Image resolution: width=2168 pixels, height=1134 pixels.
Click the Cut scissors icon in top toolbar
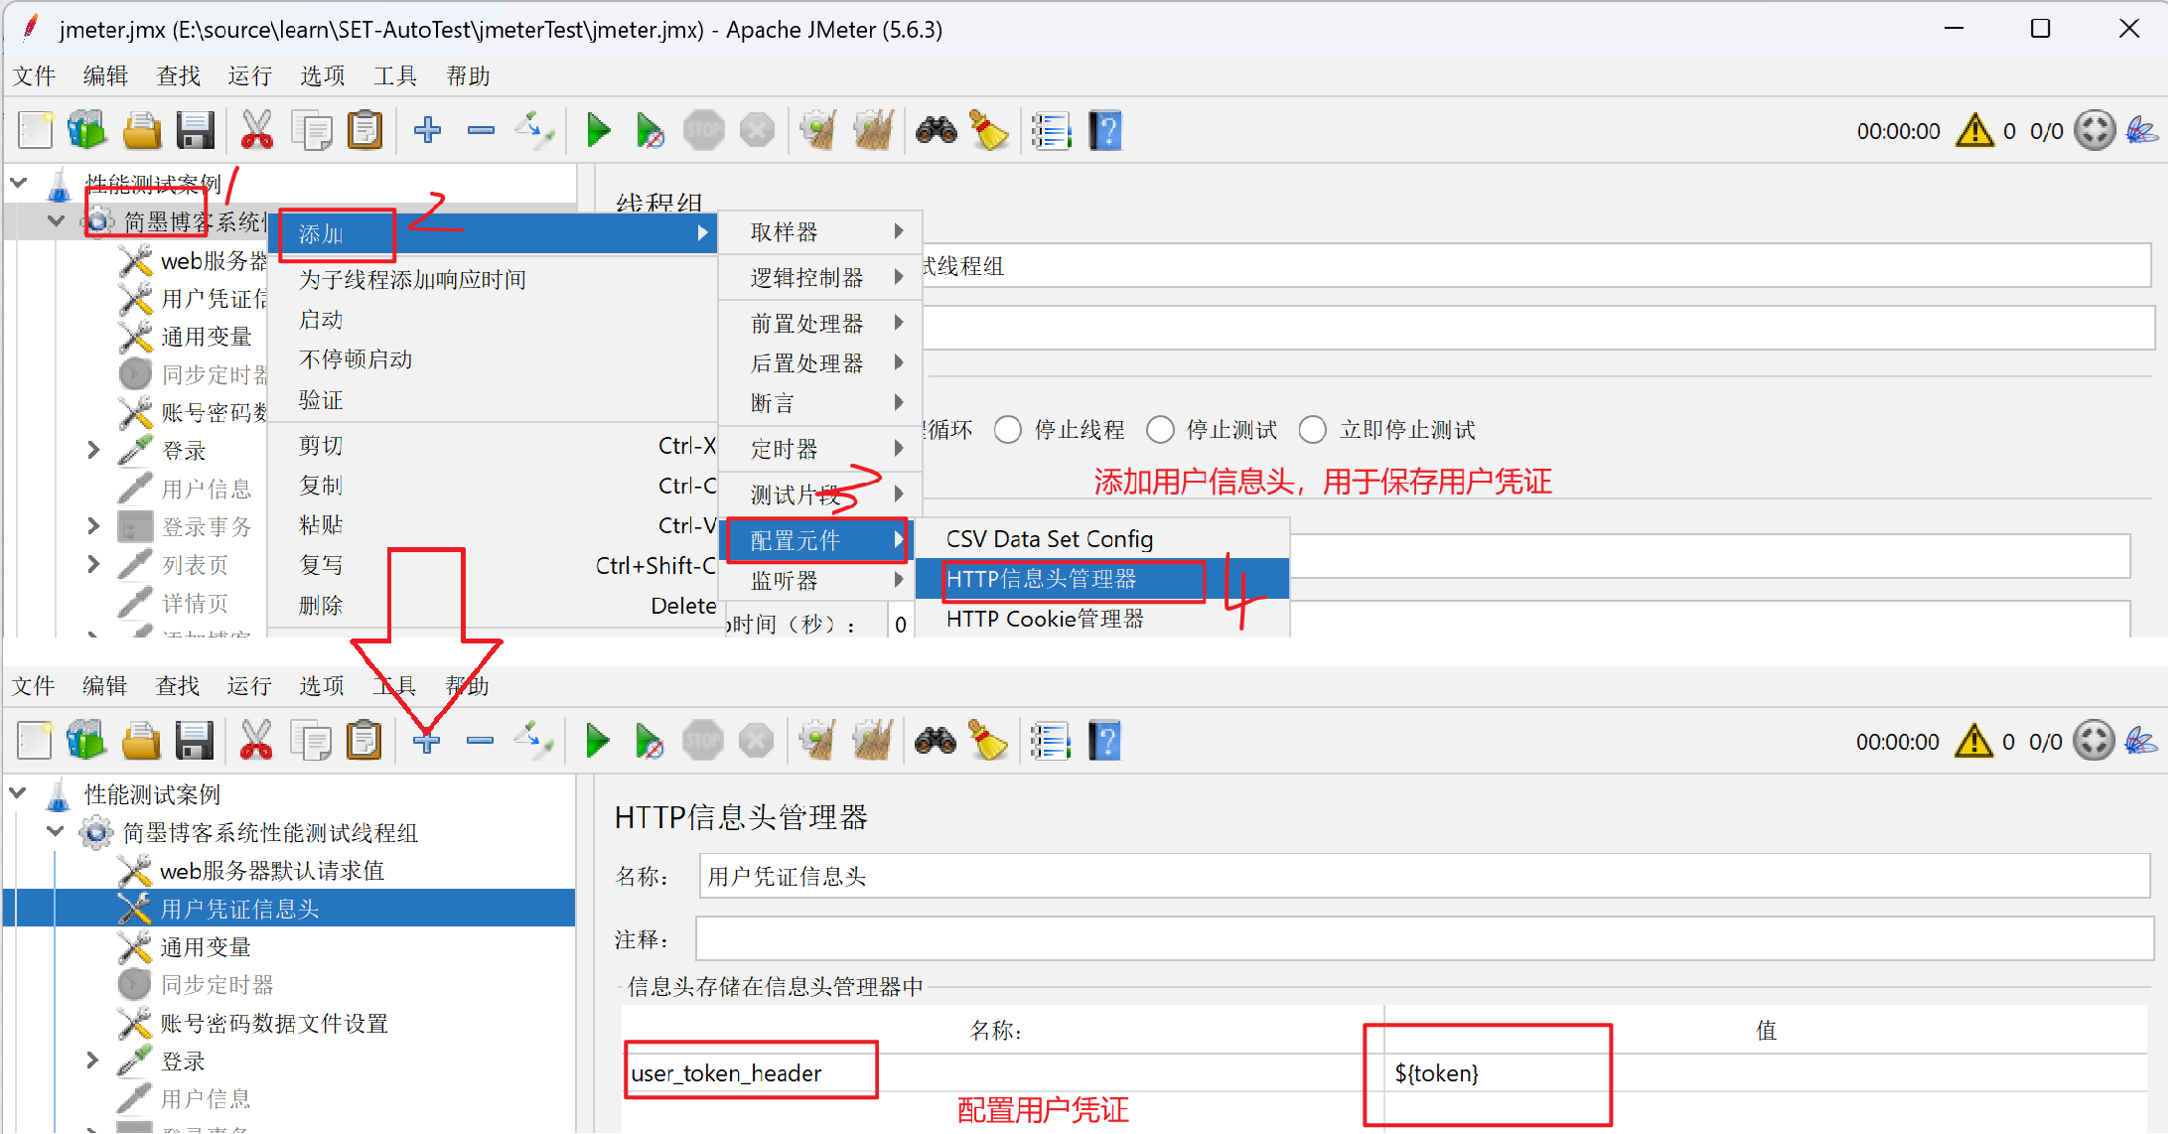[257, 130]
